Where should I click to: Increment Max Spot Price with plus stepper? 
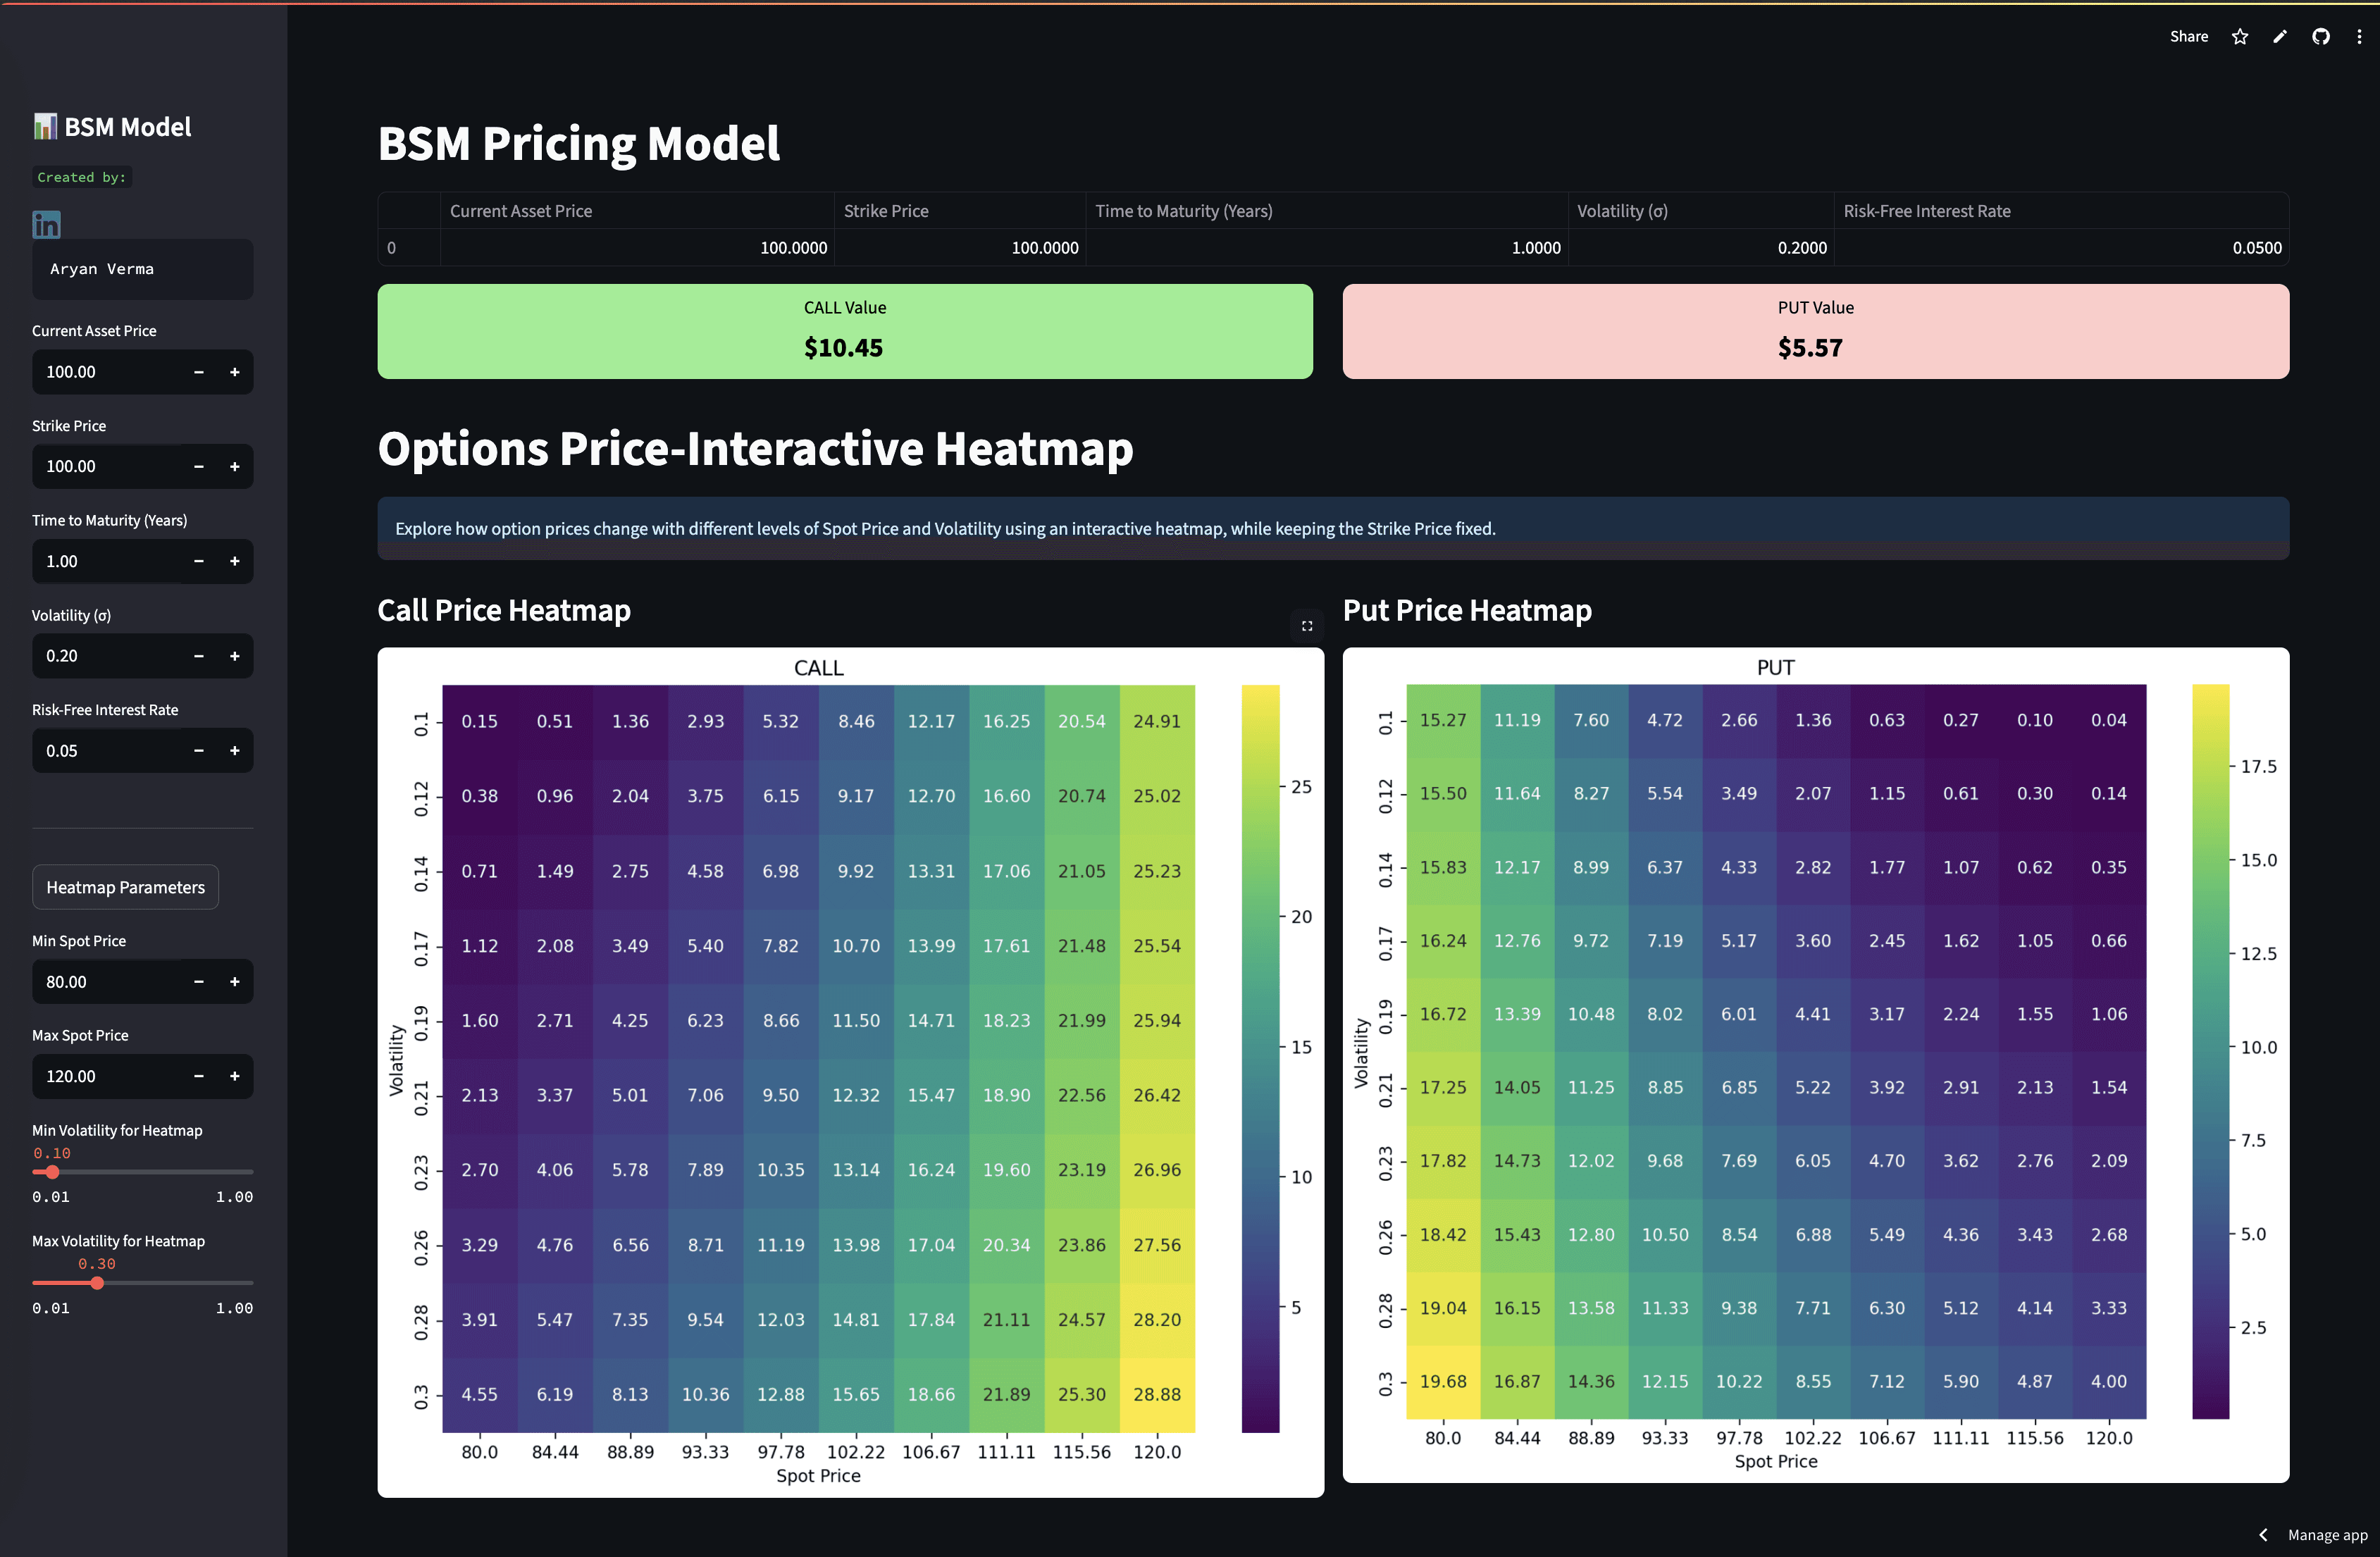coord(235,1076)
